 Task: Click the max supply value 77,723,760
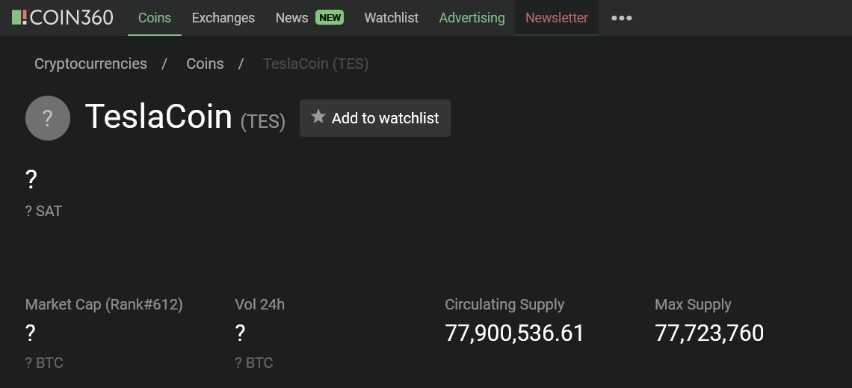tap(709, 333)
